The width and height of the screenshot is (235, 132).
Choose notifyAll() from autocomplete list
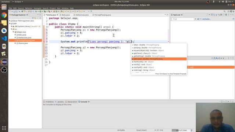point(159,67)
